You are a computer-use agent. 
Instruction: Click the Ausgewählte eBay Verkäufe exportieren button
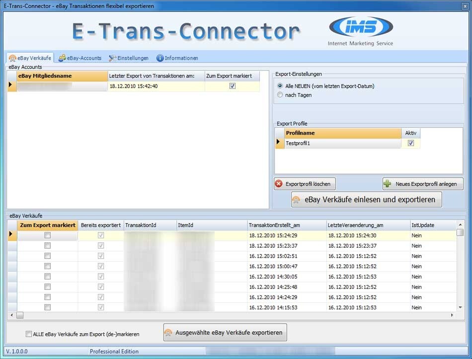click(225, 332)
